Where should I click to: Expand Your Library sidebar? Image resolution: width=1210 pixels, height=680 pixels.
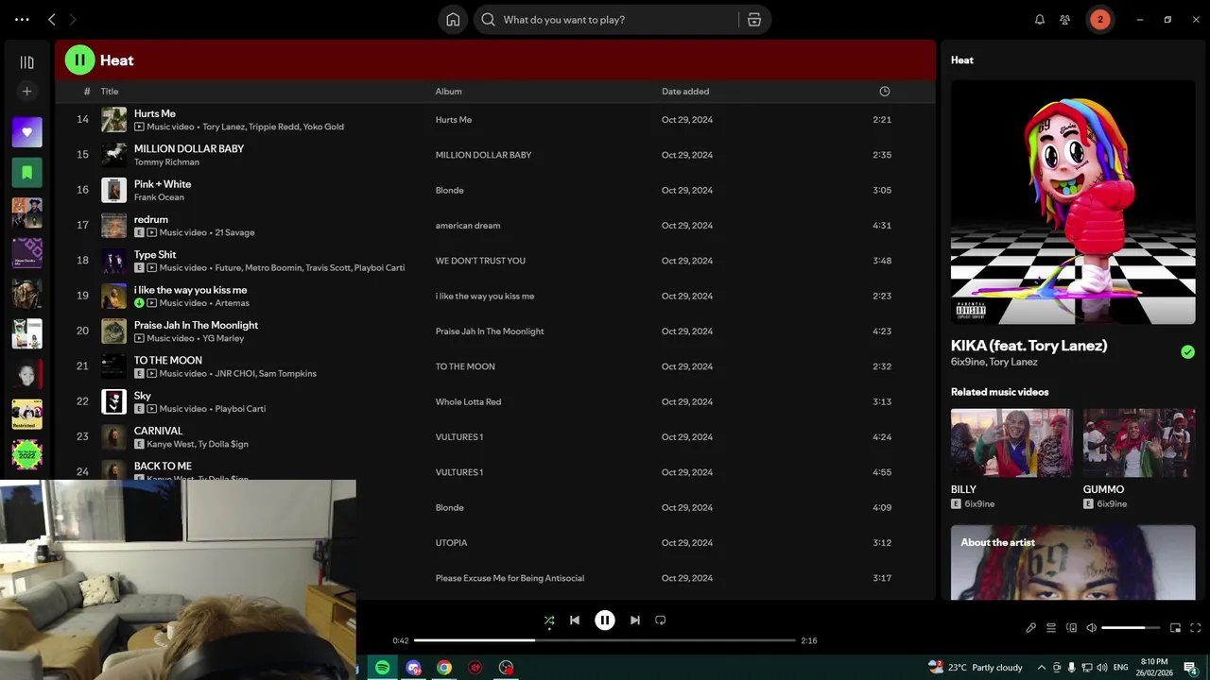pyautogui.click(x=26, y=62)
